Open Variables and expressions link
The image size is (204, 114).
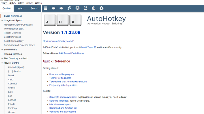pyautogui.click(x=63, y=111)
